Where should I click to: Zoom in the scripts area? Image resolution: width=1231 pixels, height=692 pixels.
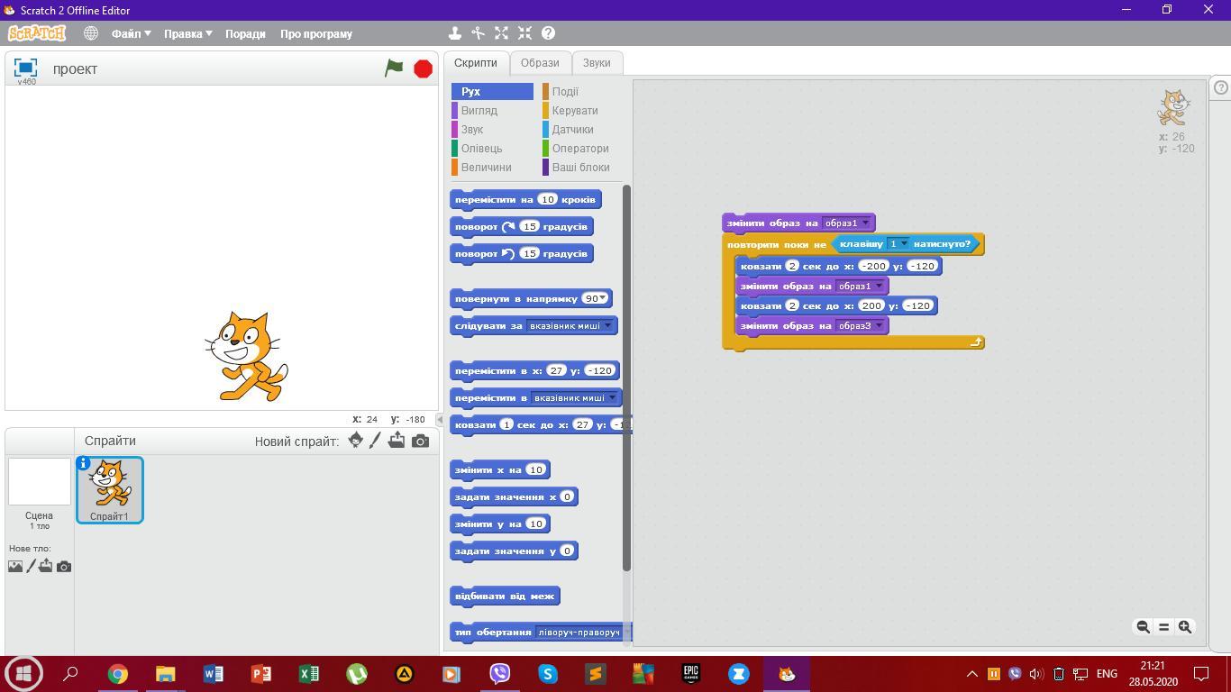coord(1185,627)
